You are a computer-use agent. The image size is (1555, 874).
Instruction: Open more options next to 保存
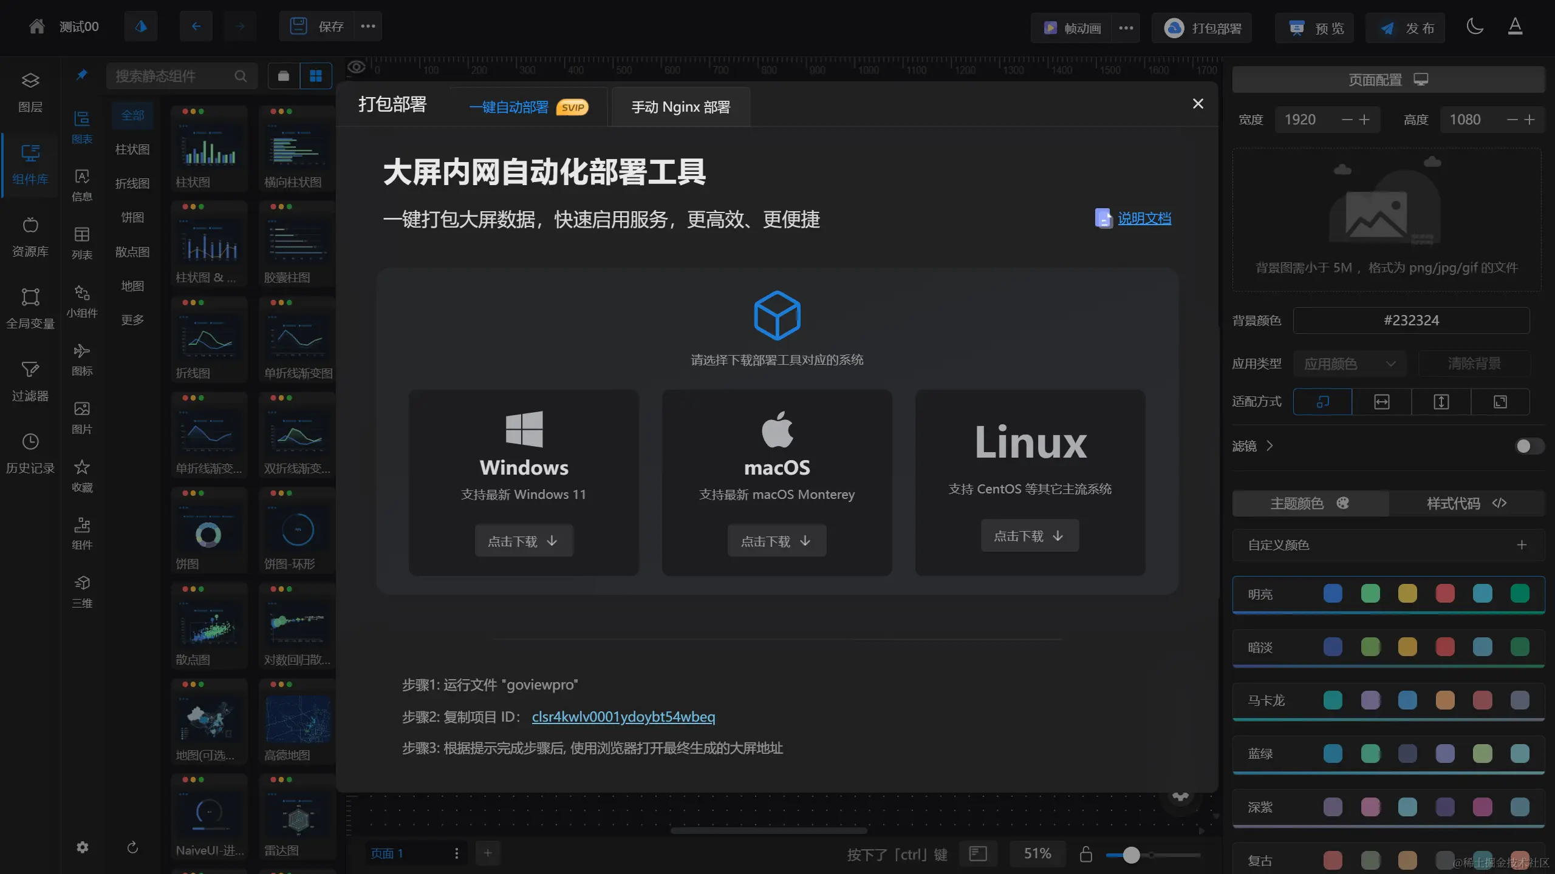[x=368, y=27]
